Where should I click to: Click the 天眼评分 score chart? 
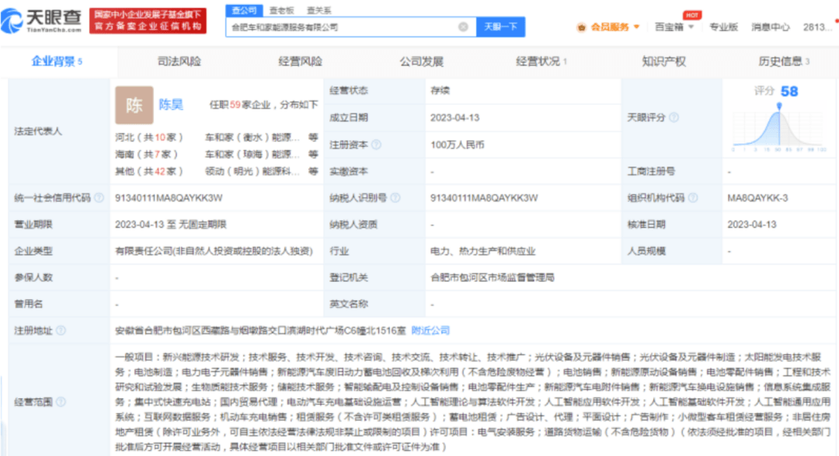(779, 127)
